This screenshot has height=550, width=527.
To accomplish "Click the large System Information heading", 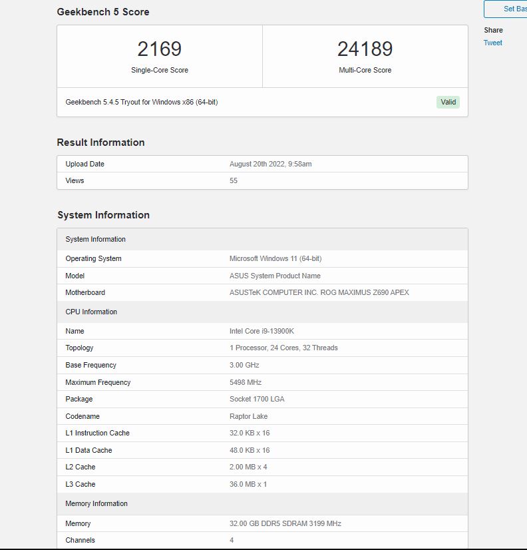I will [x=103, y=215].
